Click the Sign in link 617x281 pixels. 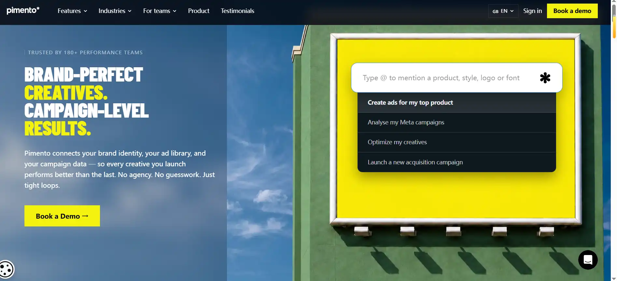[x=532, y=11]
